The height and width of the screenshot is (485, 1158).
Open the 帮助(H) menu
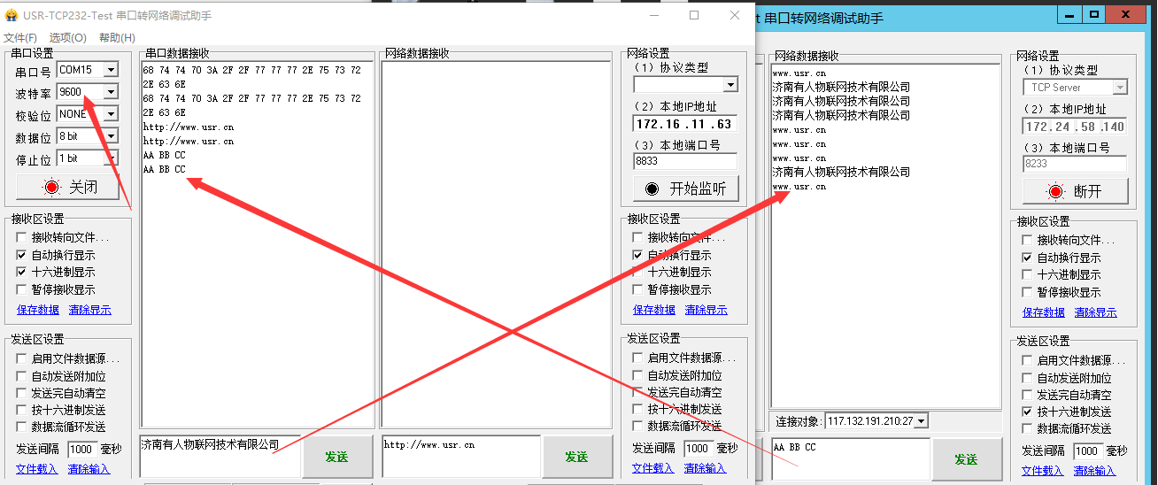tap(117, 38)
